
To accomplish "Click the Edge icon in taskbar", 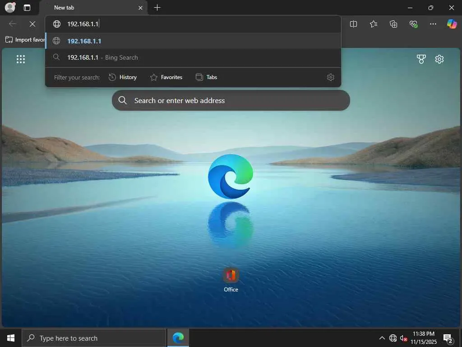I will [178, 338].
